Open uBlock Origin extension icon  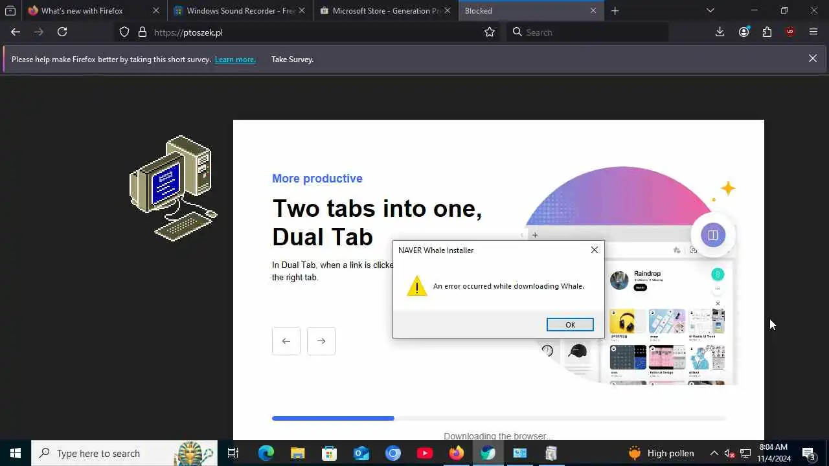[x=790, y=32]
